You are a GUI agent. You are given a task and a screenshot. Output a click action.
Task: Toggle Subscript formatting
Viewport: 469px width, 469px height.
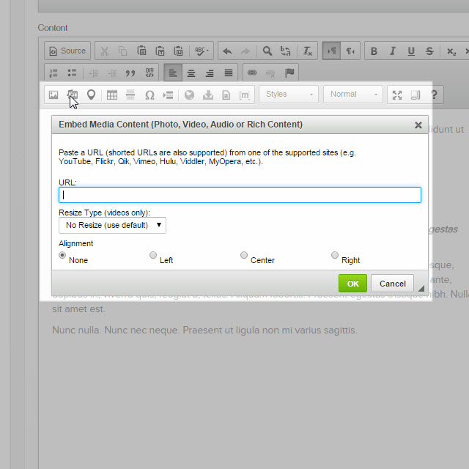(451, 51)
